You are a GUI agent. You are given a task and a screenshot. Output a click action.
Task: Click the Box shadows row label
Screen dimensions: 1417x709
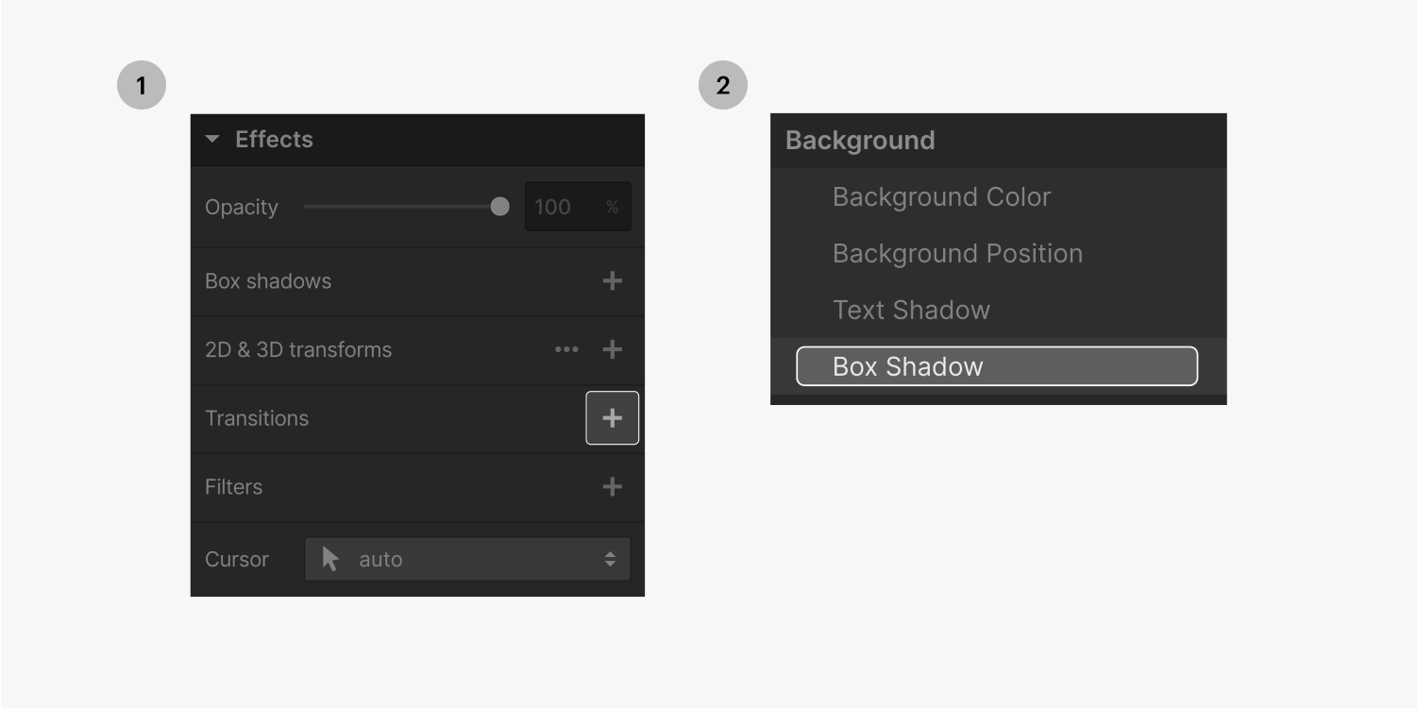pos(268,281)
